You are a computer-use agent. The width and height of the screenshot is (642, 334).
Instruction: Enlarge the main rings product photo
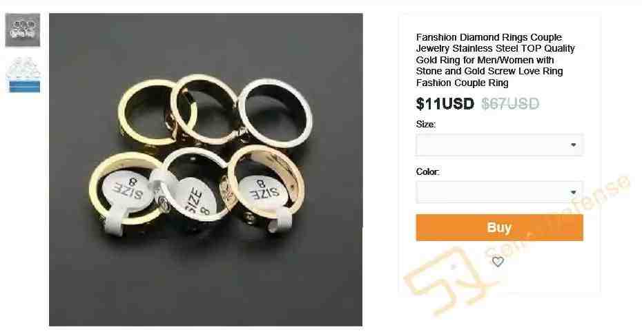click(x=206, y=169)
